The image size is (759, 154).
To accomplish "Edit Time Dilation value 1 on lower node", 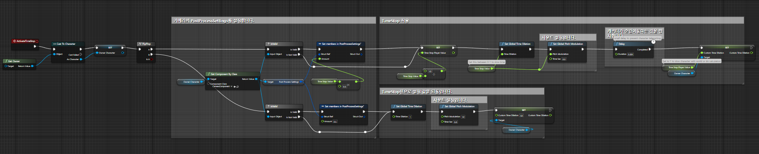I will point(410,117).
